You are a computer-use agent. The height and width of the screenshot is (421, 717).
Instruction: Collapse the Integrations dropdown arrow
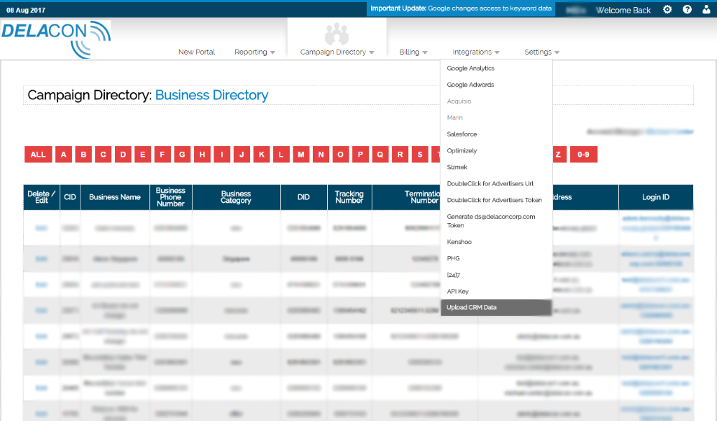pyautogui.click(x=497, y=52)
